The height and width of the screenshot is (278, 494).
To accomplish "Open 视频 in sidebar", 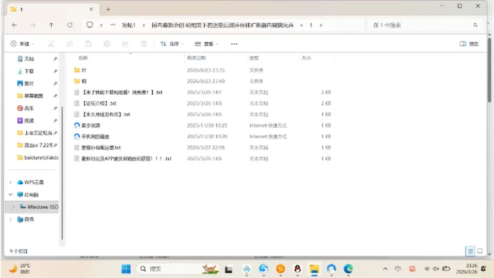I will pyautogui.click(x=29, y=120).
